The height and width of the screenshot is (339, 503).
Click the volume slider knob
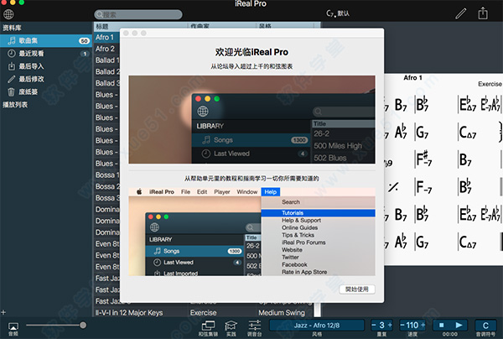(x=83, y=326)
